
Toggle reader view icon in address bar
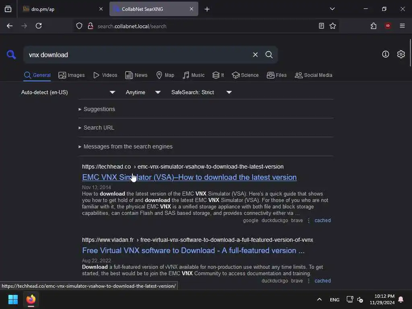[x=321, y=26]
